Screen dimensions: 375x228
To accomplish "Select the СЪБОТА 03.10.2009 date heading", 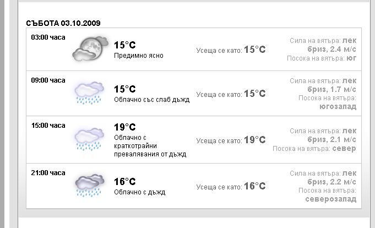I will click(x=63, y=23).
